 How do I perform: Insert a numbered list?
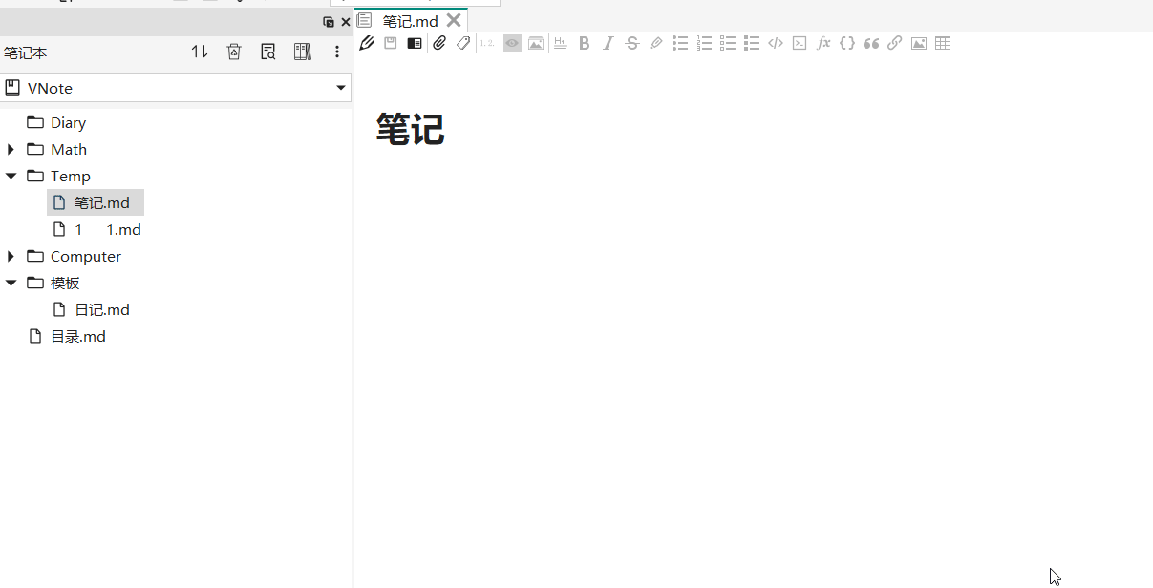tap(704, 43)
